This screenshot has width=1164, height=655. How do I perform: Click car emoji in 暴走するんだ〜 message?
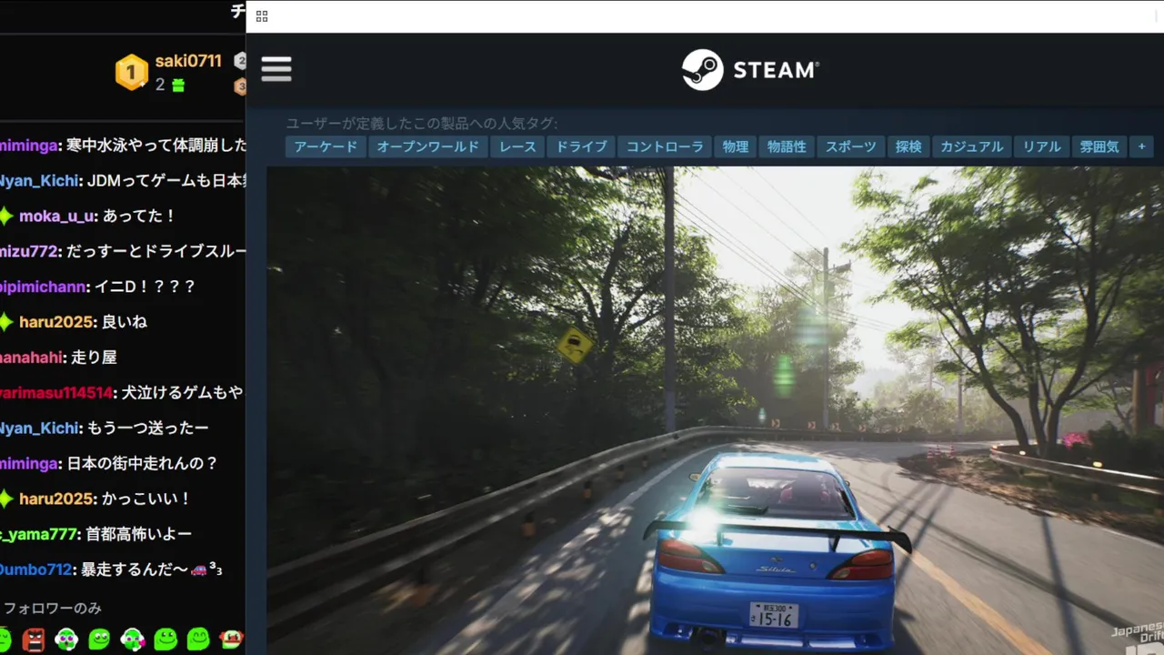point(199,569)
